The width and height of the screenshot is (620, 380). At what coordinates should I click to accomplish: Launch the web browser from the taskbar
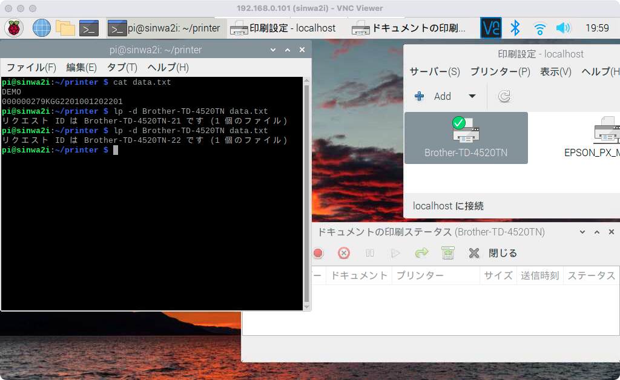(x=41, y=28)
